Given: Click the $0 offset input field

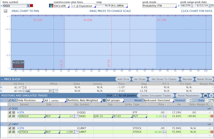Looking at the screenshot, I should (x=44, y=91).
